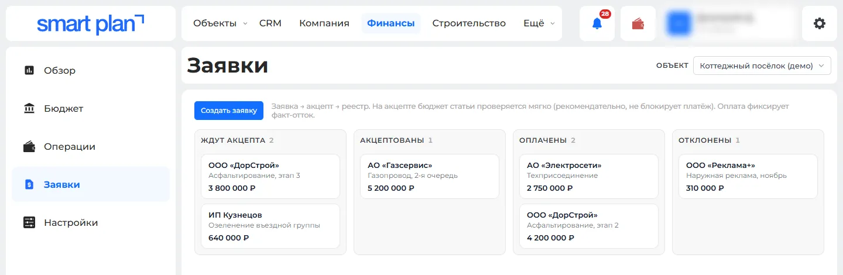Click the ОТКЛОНЕНЫ column header
This screenshot has height=275, width=843.
(705, 140)
